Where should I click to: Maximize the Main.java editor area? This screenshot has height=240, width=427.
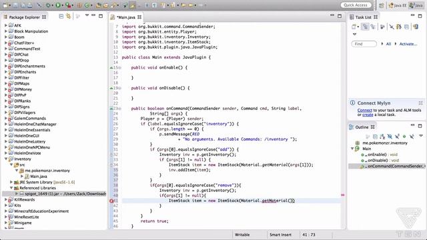[340, 16]
